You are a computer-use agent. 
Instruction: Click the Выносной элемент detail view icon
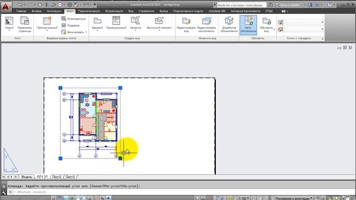coord(159,21)
